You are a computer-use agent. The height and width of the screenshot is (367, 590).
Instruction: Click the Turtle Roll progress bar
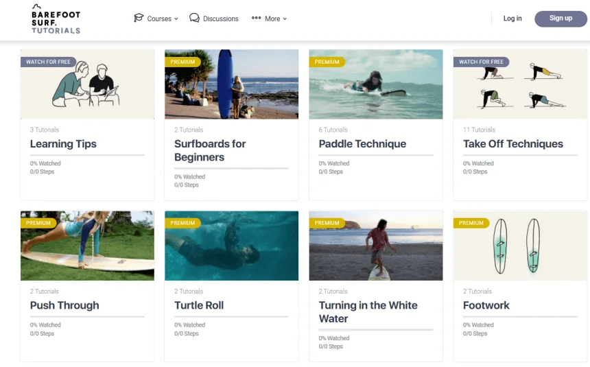pos(231,316)
